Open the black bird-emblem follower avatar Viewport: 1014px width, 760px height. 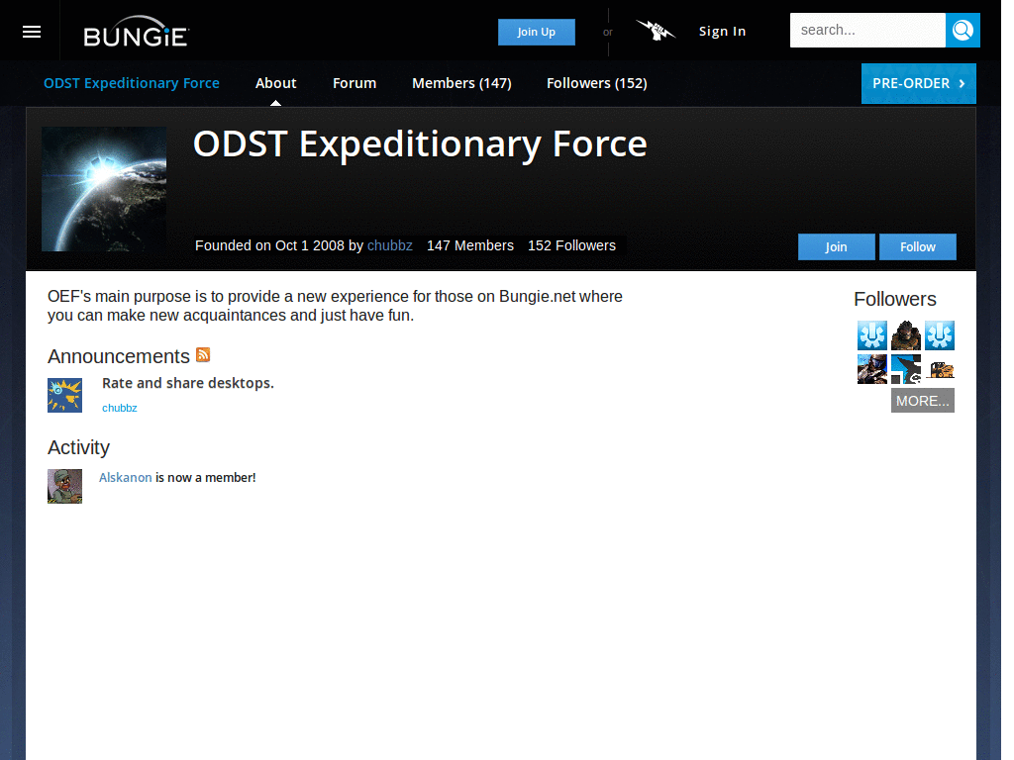coord(906,369)
